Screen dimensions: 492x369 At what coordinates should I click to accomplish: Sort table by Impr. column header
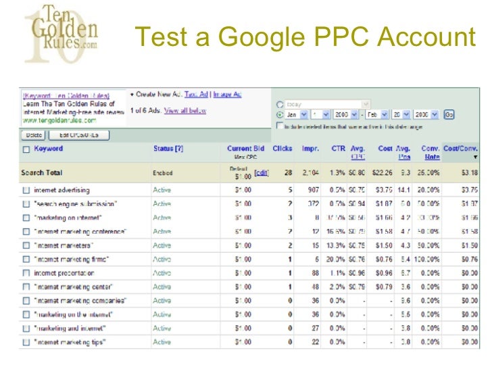click(310, 149)
